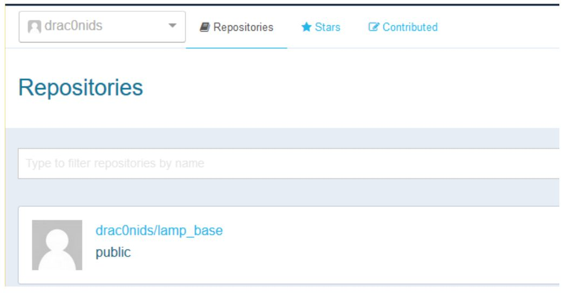
Task: Expand the account dropdown arrow
Action: [x=172, y=26]
